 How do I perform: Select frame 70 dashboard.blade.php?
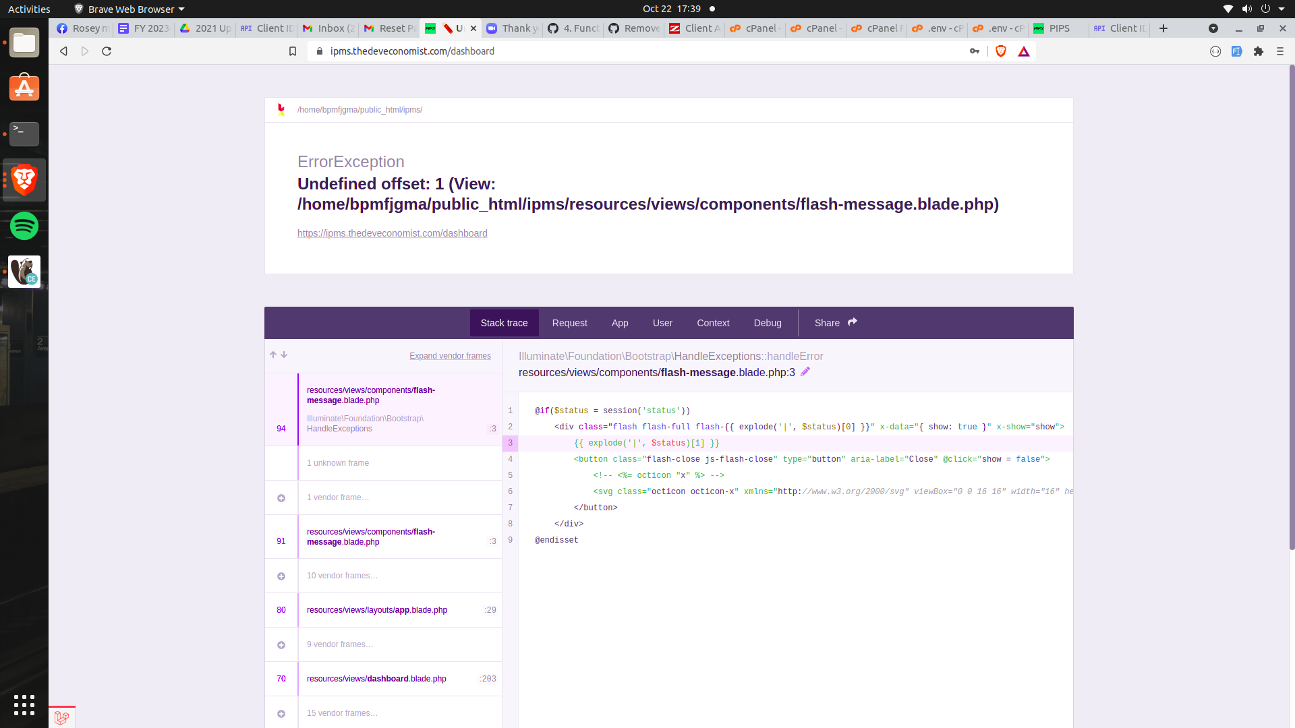(x=383, y=679)
